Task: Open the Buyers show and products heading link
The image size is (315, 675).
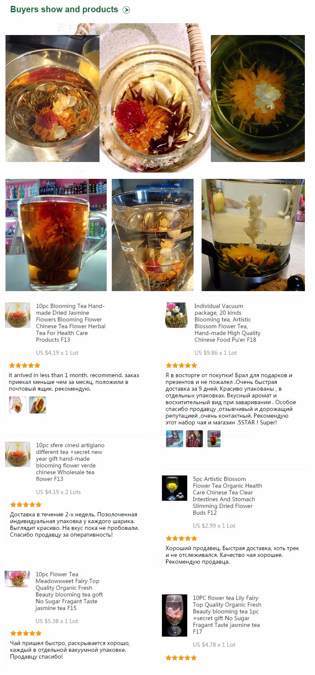Action: click(64, 10)
